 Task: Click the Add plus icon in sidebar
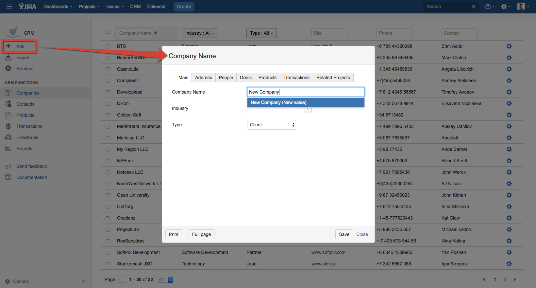8,46
